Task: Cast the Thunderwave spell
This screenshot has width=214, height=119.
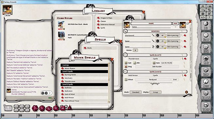Action: pyautogui.click(x=126, y=63)
